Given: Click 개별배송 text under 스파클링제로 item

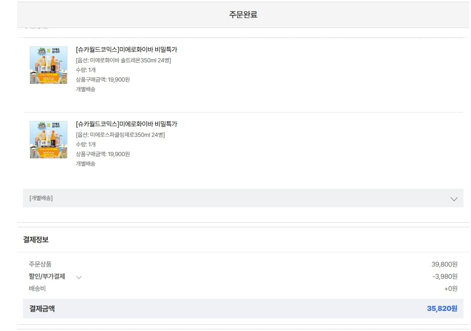Looking at the screenshot, I should click(85, 164).
